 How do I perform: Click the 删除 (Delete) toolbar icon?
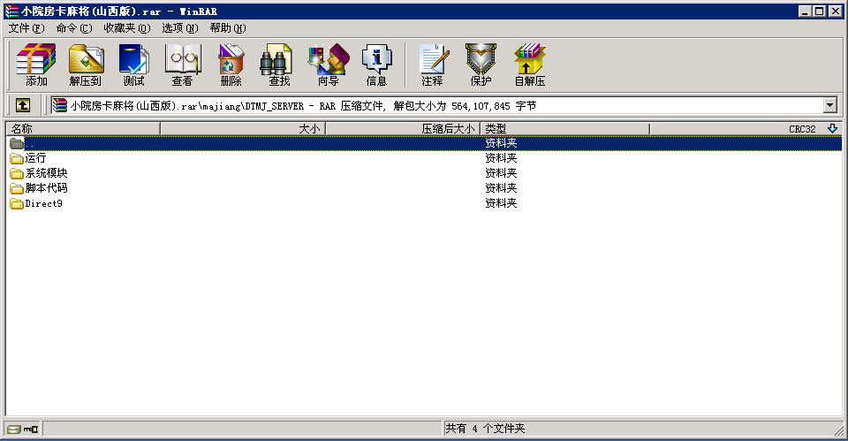[231, 65]
